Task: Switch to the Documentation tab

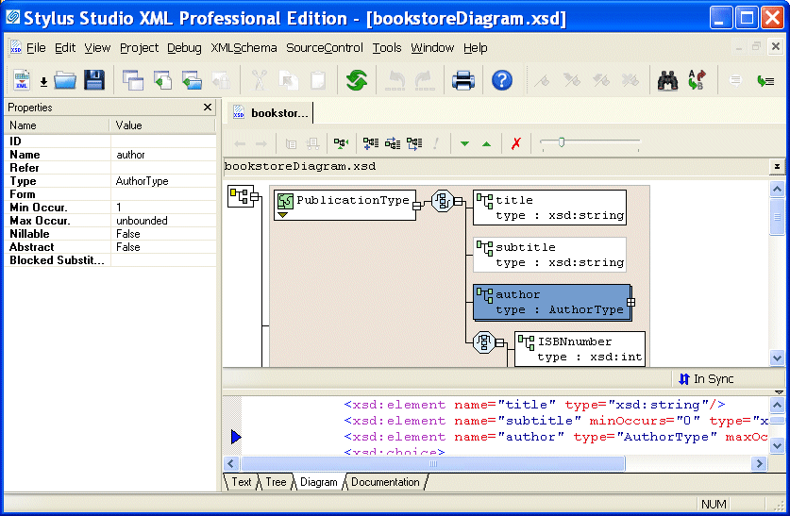Action: (x=385, y=482)
